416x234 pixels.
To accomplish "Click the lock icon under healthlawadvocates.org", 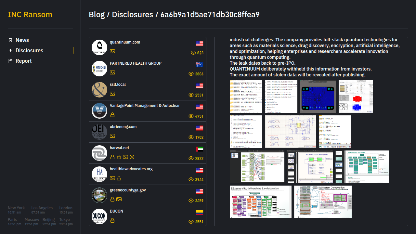I will point(119,178).
